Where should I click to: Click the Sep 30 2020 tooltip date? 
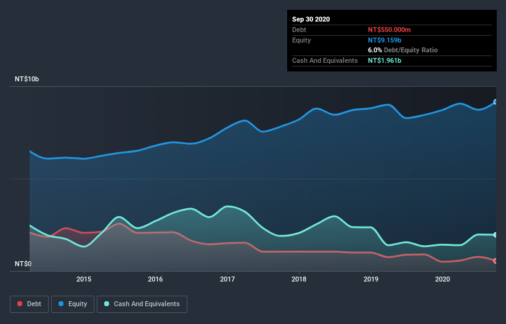(311, 19)
